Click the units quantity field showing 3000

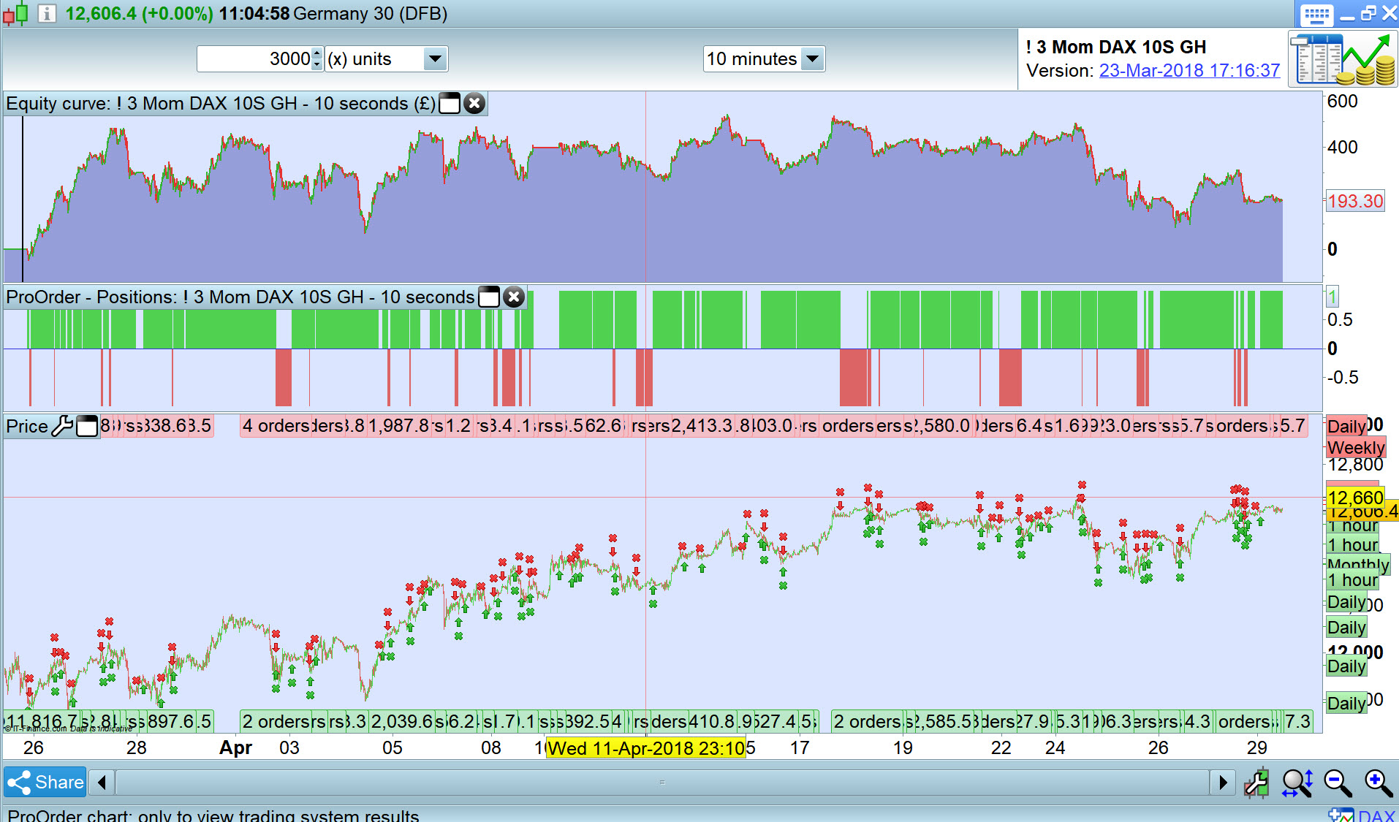(254, 59)
